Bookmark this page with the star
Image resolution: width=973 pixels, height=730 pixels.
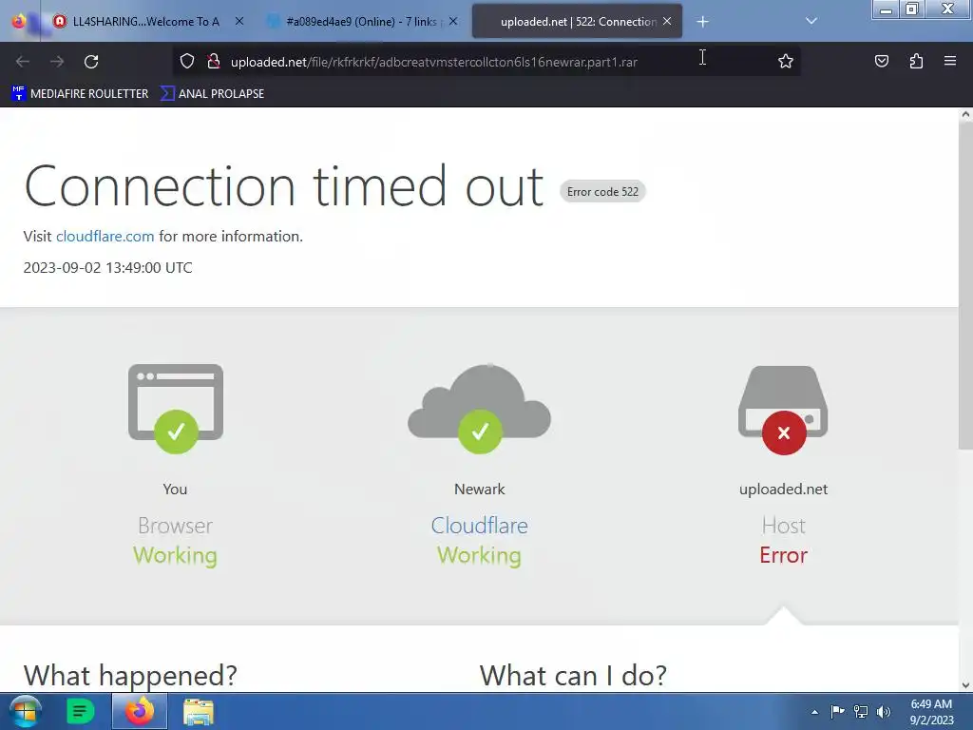tap(786, 61)
